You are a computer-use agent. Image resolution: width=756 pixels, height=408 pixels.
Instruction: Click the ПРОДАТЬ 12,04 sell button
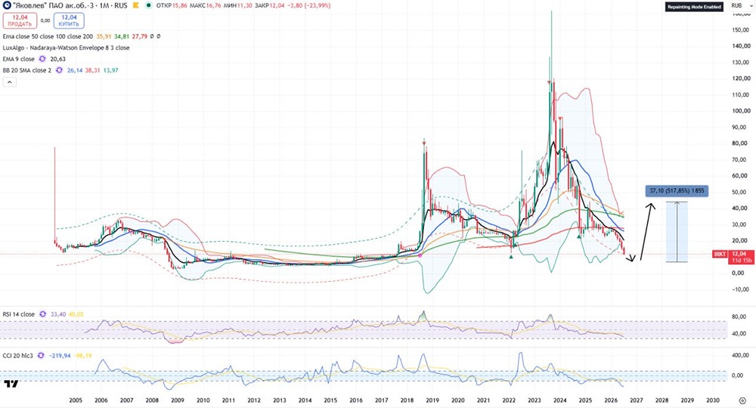click(20, 20)
